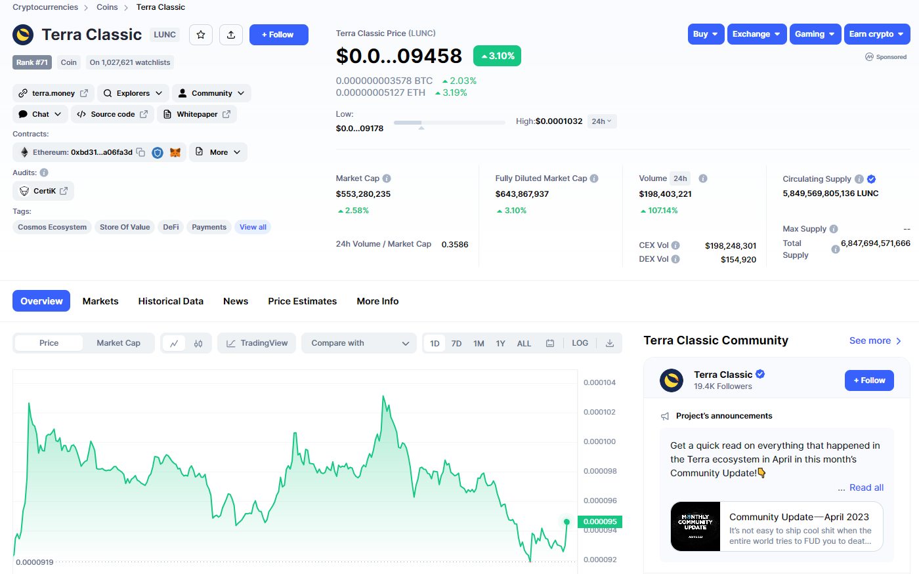Set chart range to ALL

[x=524, y=343]
